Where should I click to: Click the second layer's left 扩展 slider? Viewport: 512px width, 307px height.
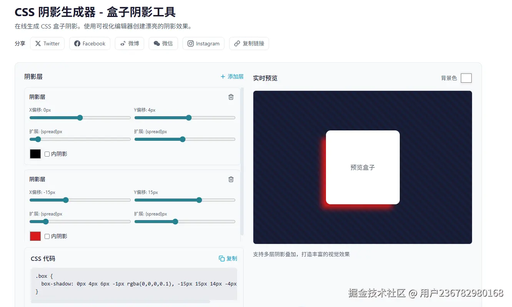pos(80,222)
